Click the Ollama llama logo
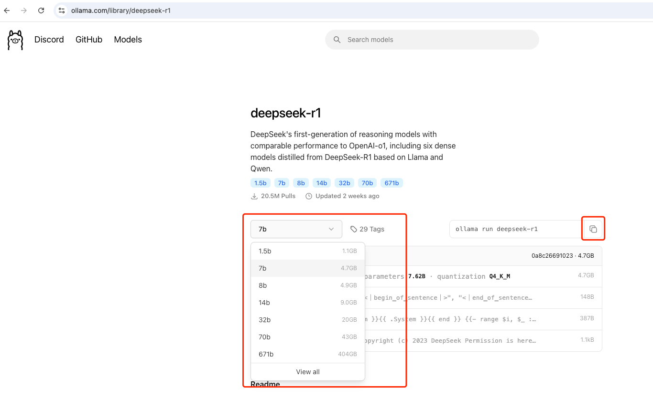This screenshot has width=653, height=410. [15, 40]
